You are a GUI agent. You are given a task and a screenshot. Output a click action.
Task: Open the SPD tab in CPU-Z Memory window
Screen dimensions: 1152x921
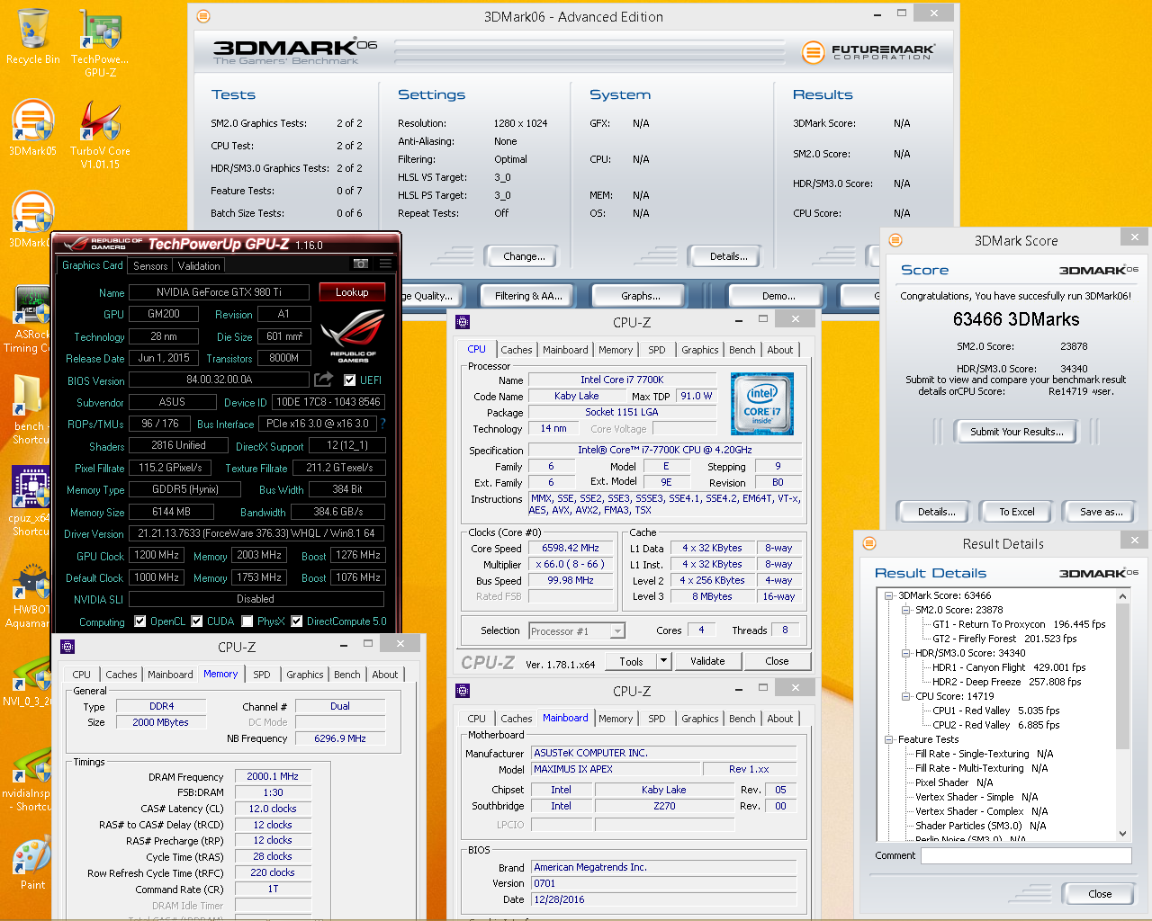(x=262, y=675)
